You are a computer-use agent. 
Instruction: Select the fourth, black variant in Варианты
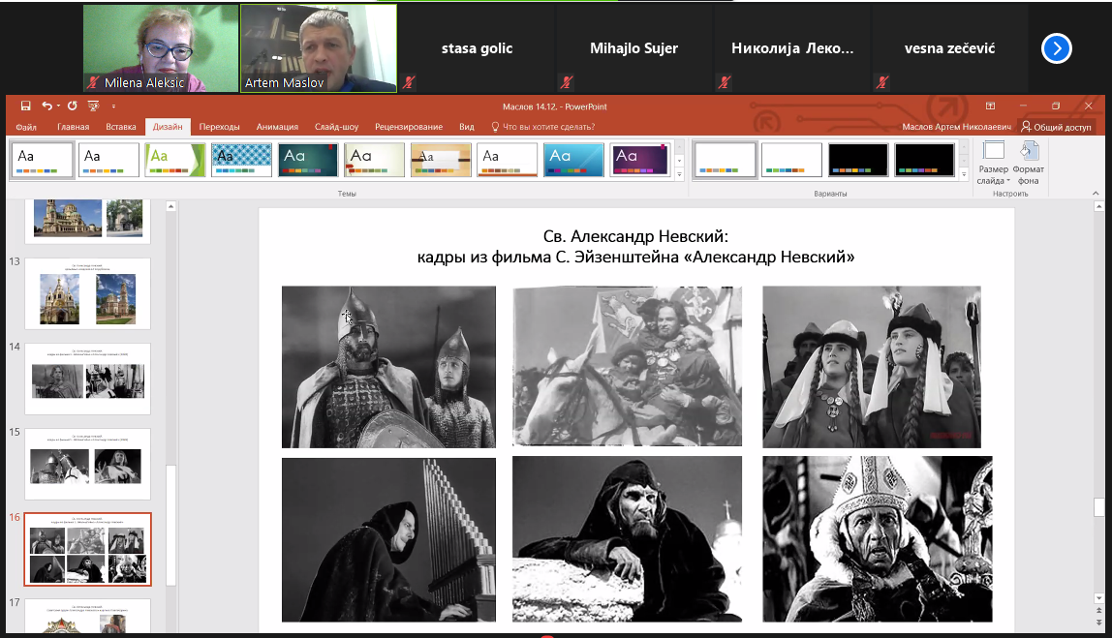[925, 160]
